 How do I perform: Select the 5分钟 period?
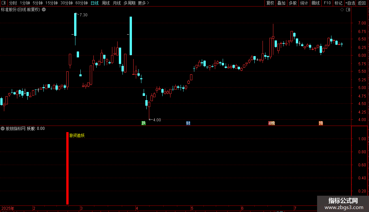coord(38,3)
